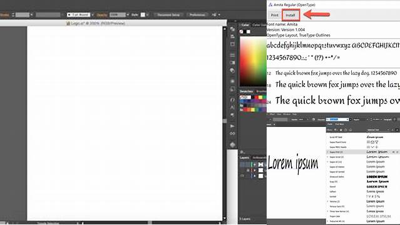
Task: Click the font family name input field
Action: coord(337,119)
